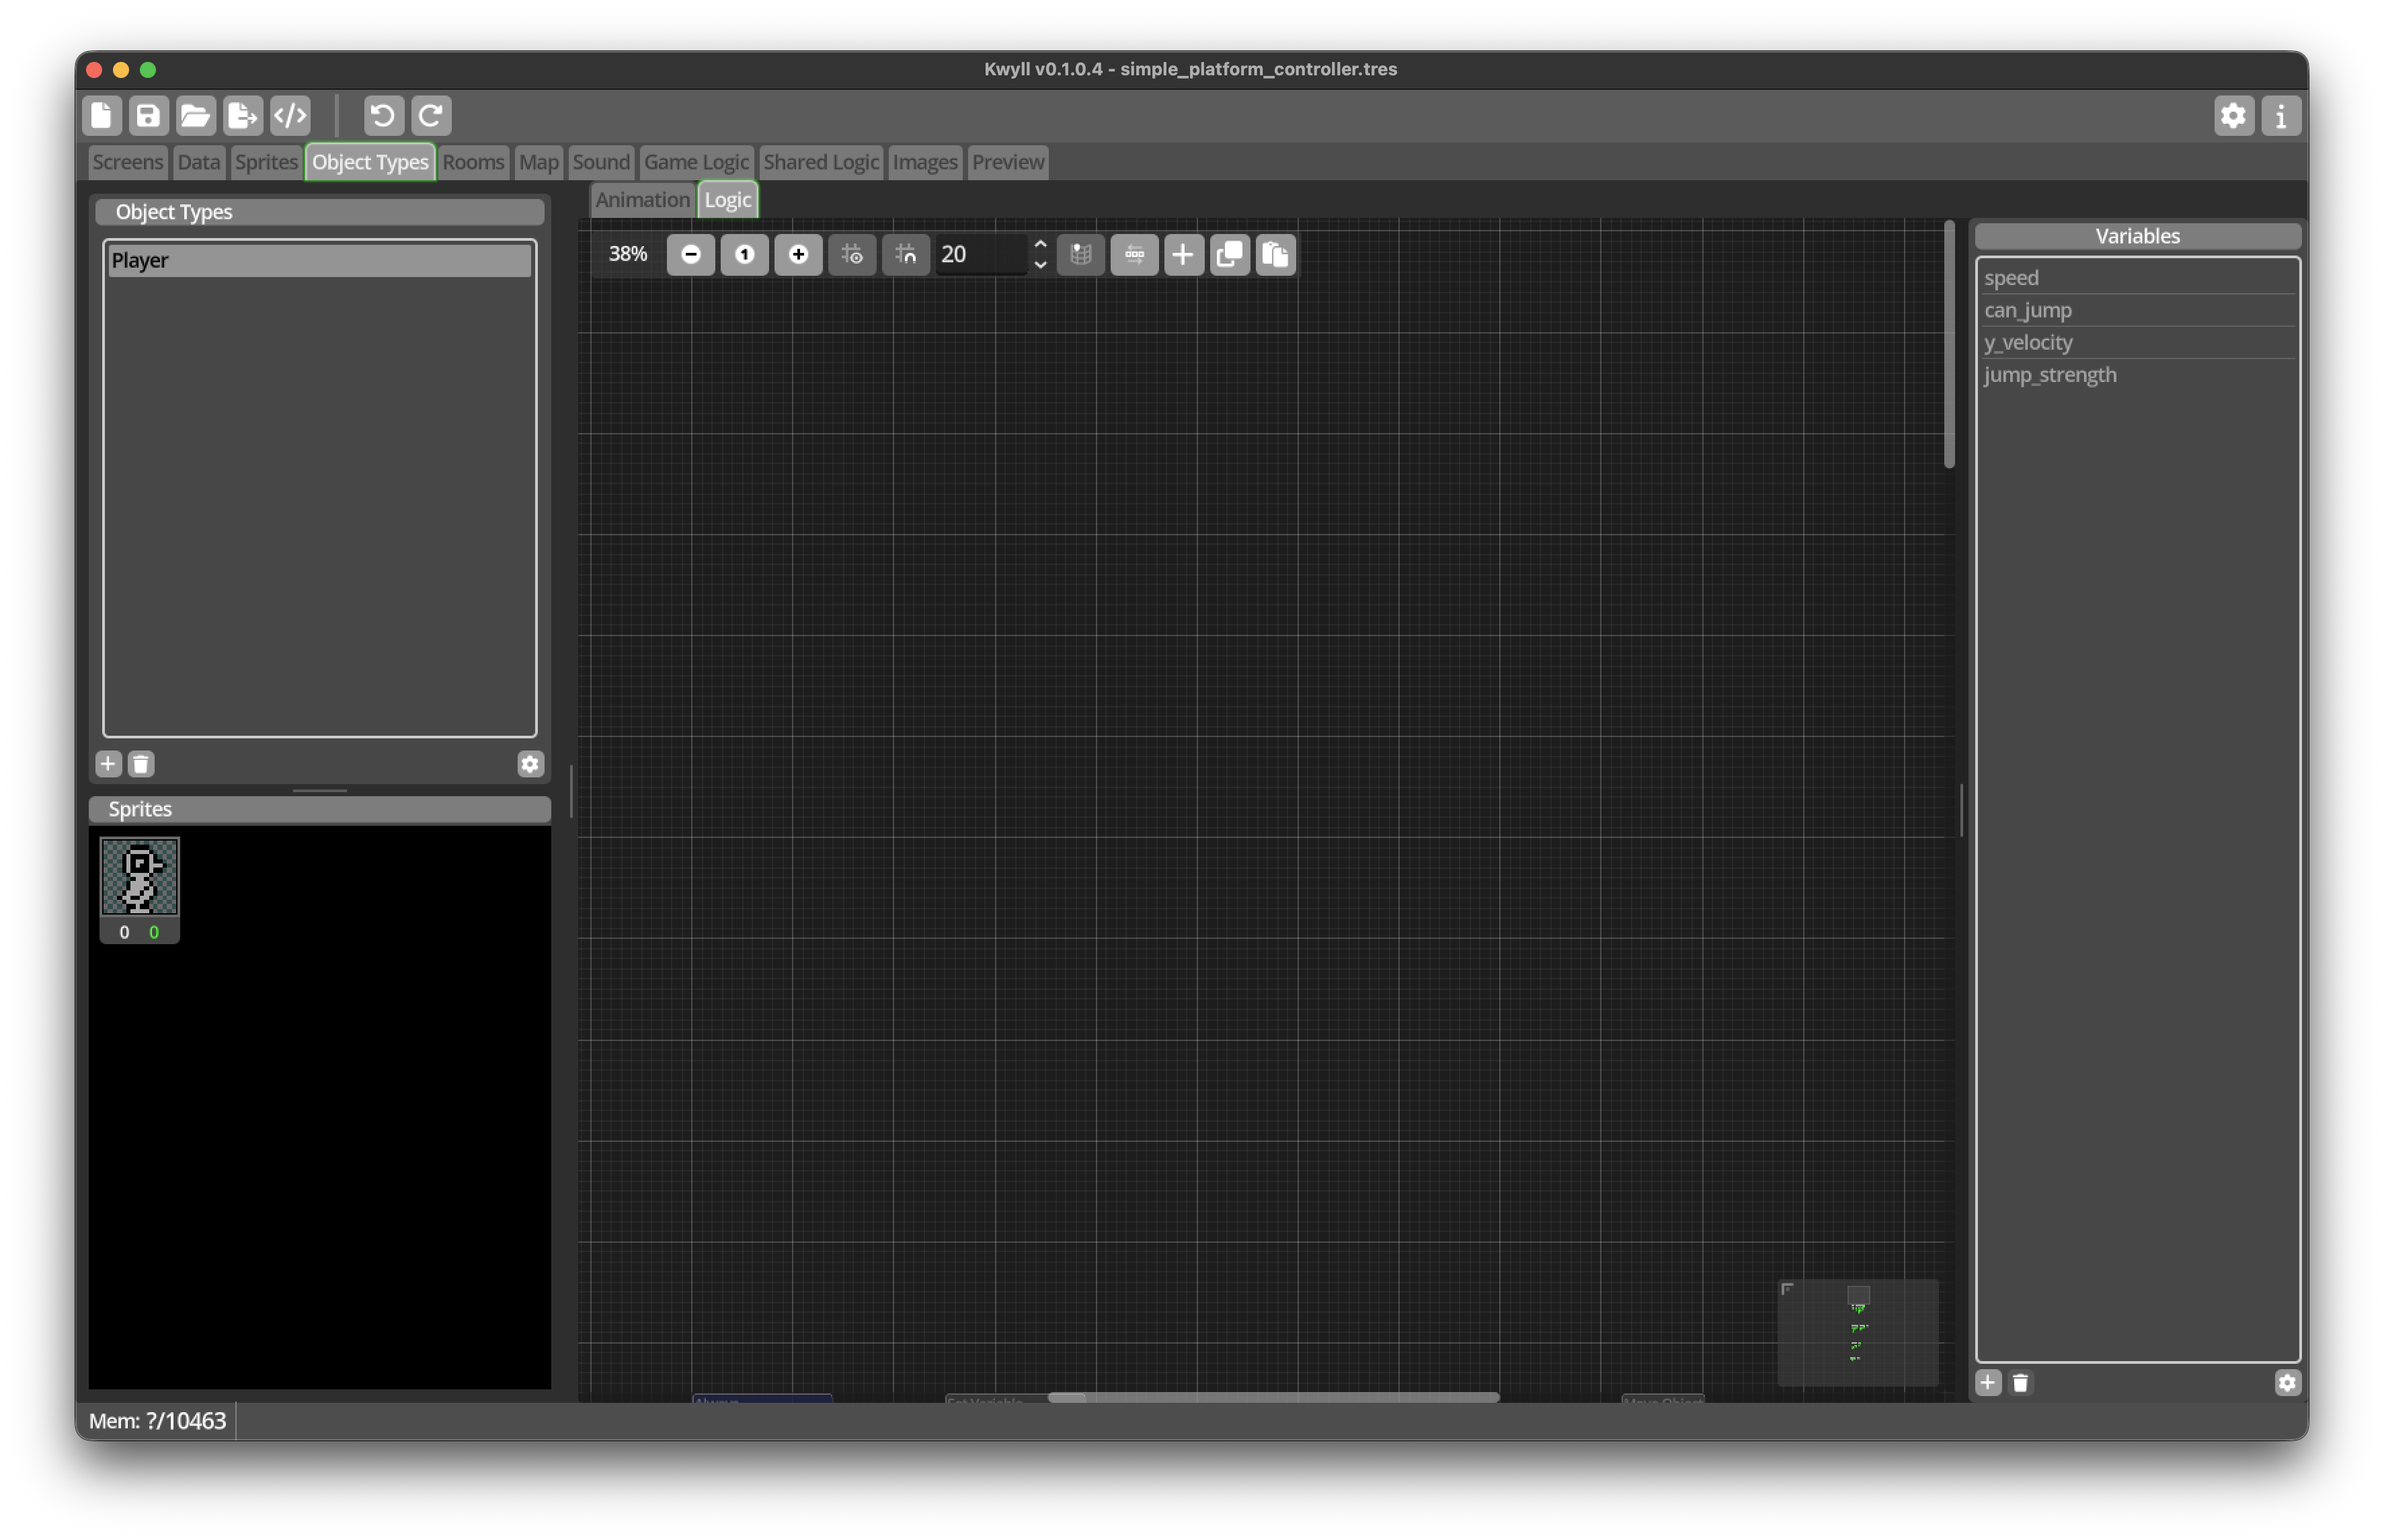Increase the snap distance with the up arrow
The height and width of the screenshot is (1540, 2384).
[x=1041, y=244]
